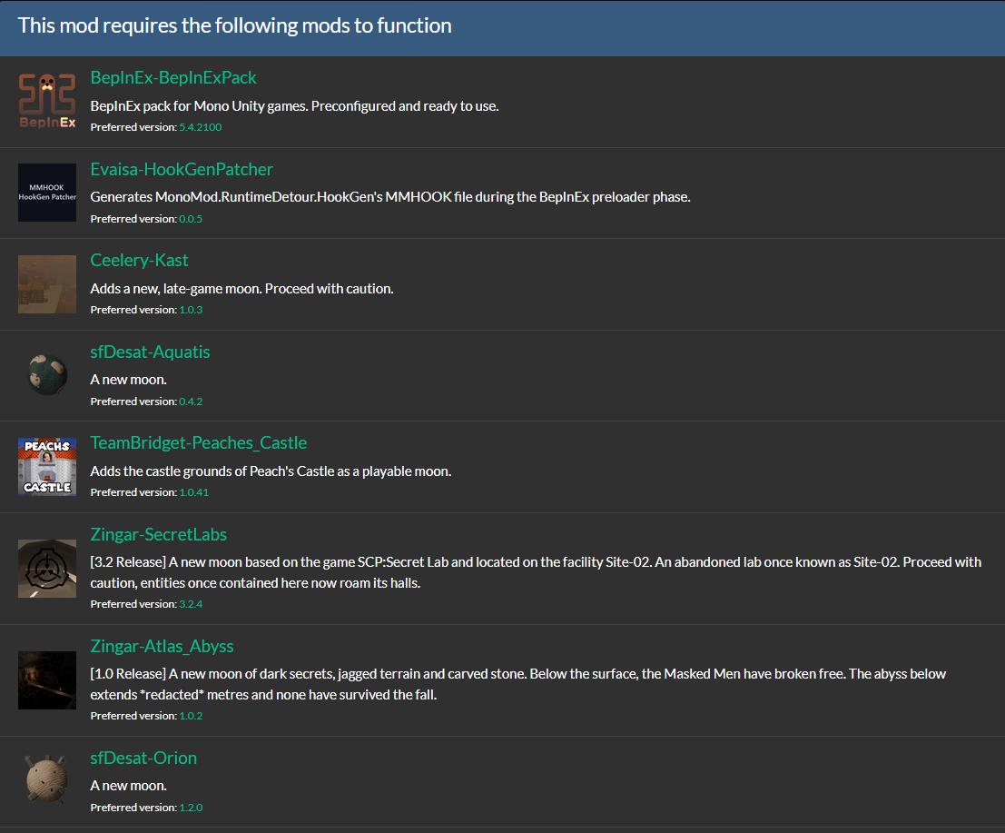The width and height of the screenshot is (1005, 833).
Task: Select BepInExPack preferred version 5.4.2100
Action: [201, 127]
